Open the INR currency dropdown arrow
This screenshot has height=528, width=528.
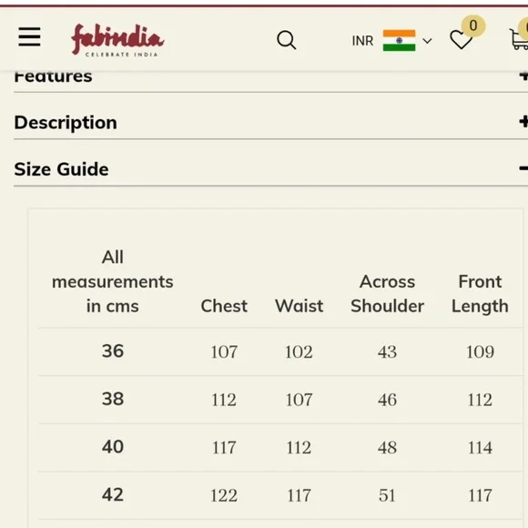click(x=427, y=41)
